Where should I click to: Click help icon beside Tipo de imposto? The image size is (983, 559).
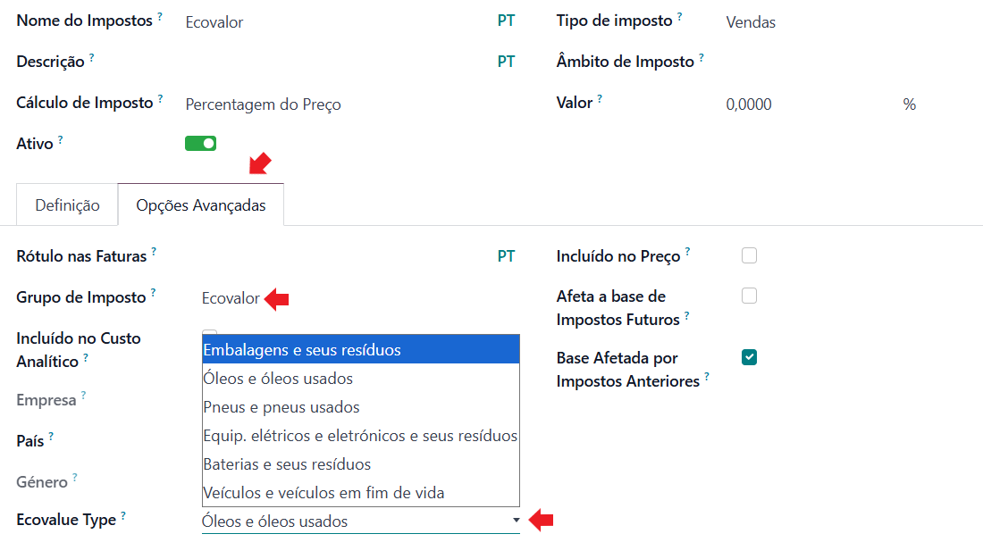click(x=679, y=17)
